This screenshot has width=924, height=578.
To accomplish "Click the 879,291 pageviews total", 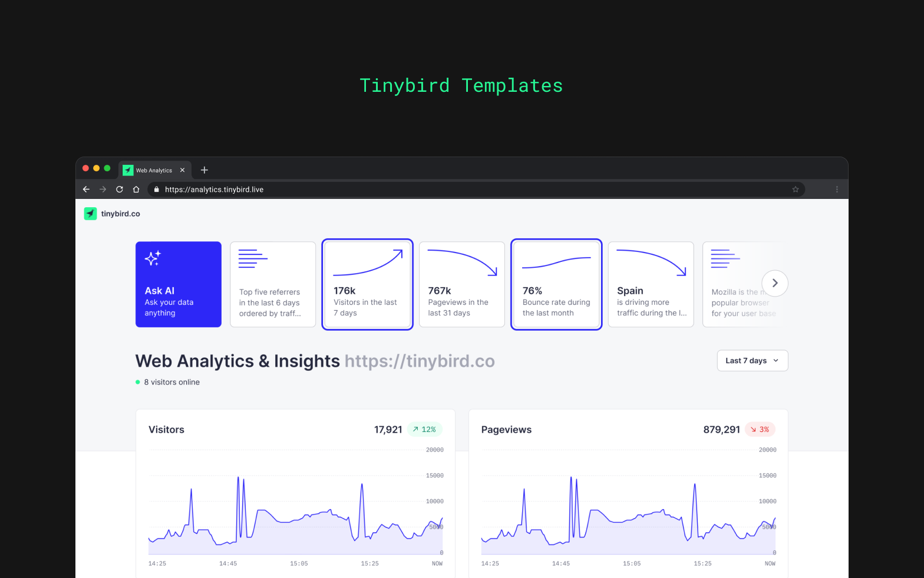I will 722,430.
